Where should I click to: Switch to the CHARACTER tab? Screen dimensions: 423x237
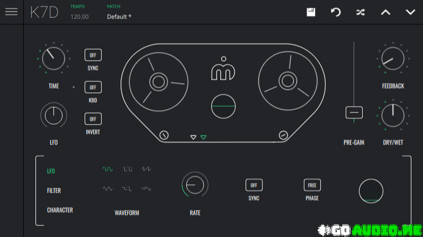click(60, 210)
